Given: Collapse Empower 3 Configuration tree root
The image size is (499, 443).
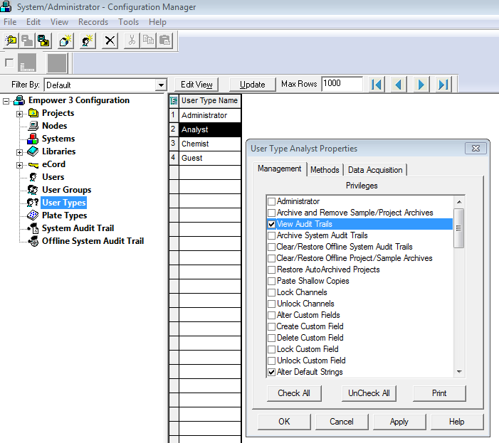Looking at the screenshot, I should 6,101.
